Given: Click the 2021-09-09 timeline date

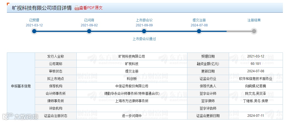Looking at the screenshot, I should tap(144, 25).
